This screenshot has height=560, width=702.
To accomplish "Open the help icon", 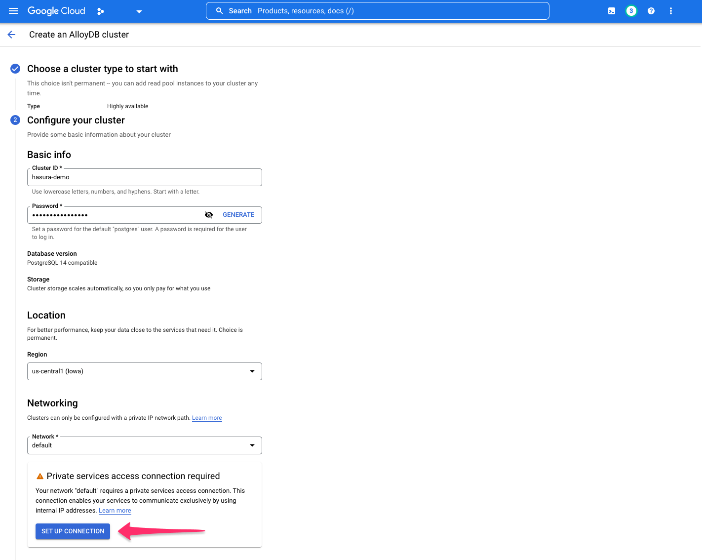I will 651,10.
